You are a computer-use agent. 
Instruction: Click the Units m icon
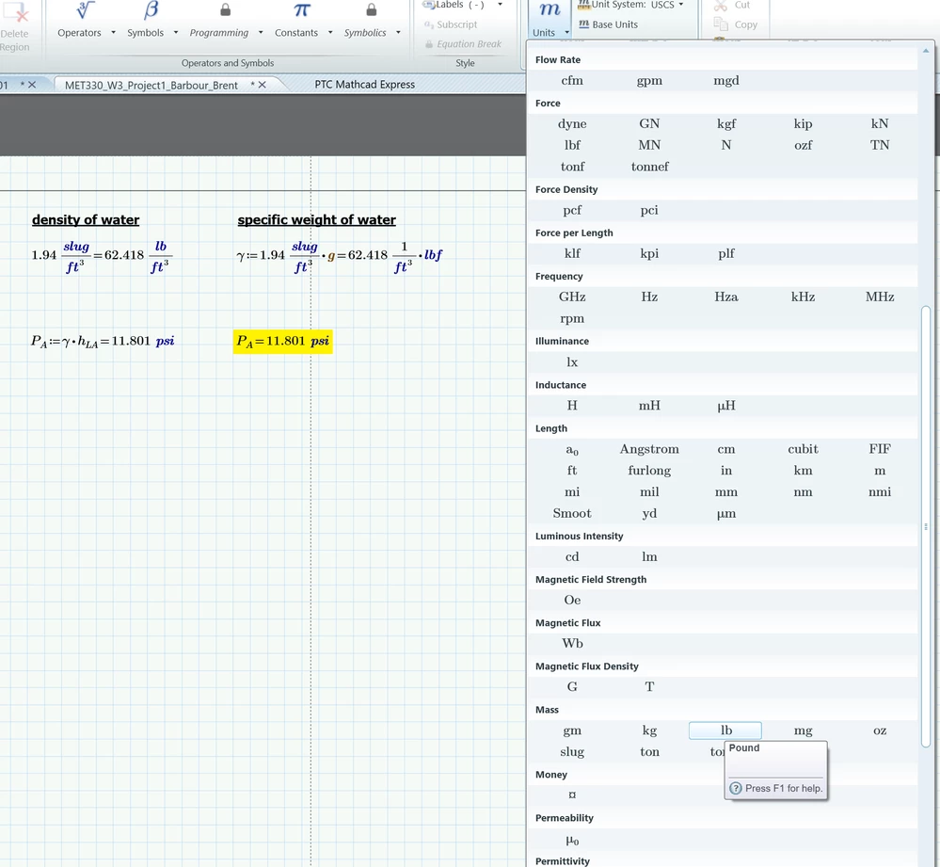pyautogui.click(x=550, y=9)
